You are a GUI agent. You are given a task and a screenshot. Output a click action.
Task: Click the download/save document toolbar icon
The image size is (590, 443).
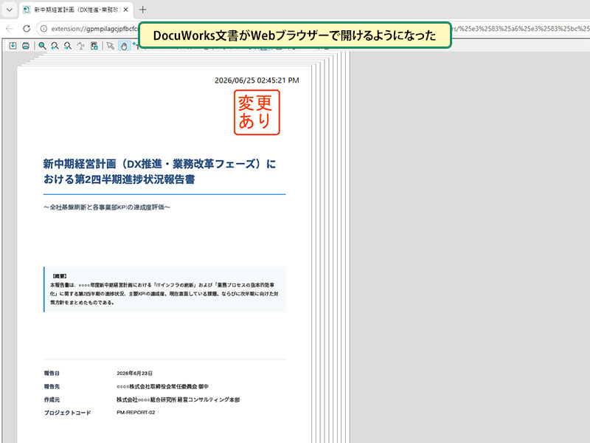click(13, 46)
